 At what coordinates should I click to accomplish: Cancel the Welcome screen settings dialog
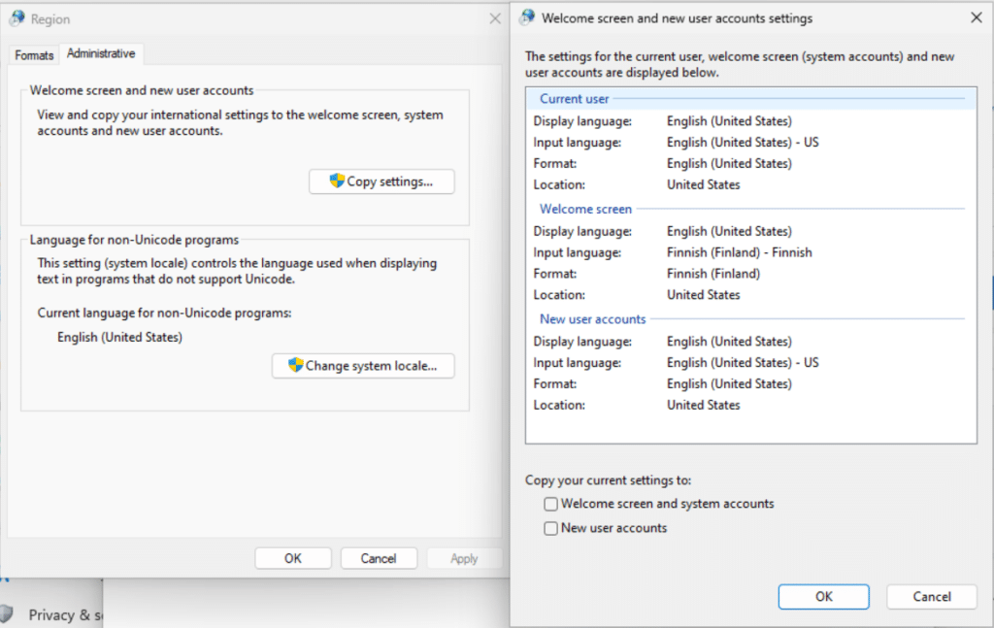[x=931, y=596]
